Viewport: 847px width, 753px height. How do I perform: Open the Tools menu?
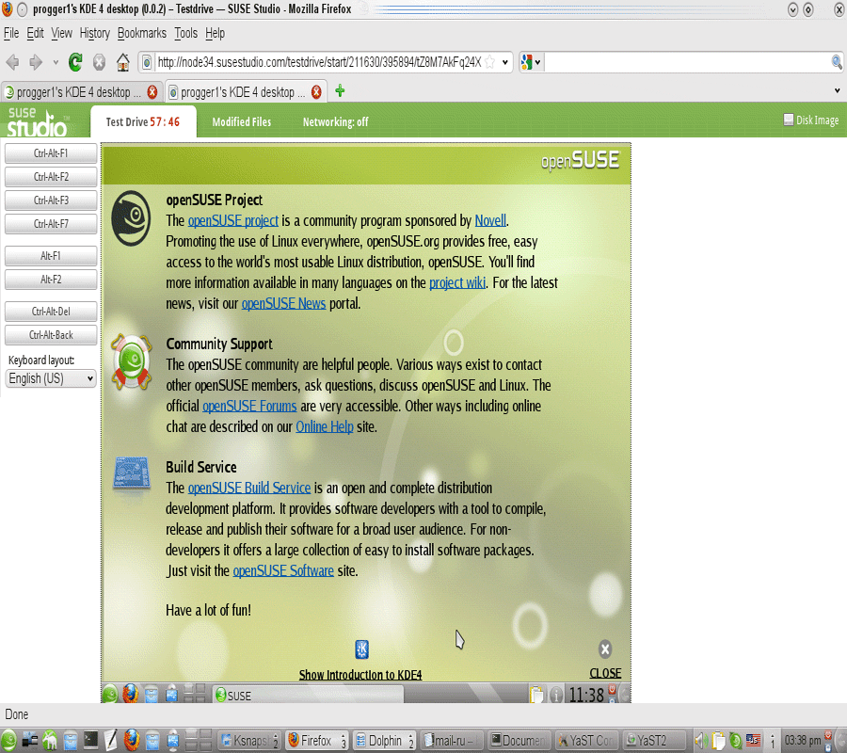(x=185, y=33)
